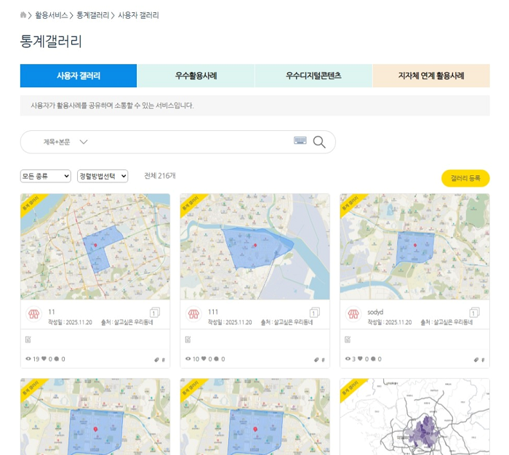Click the view count eye icon showing 3

coord(348,358)
